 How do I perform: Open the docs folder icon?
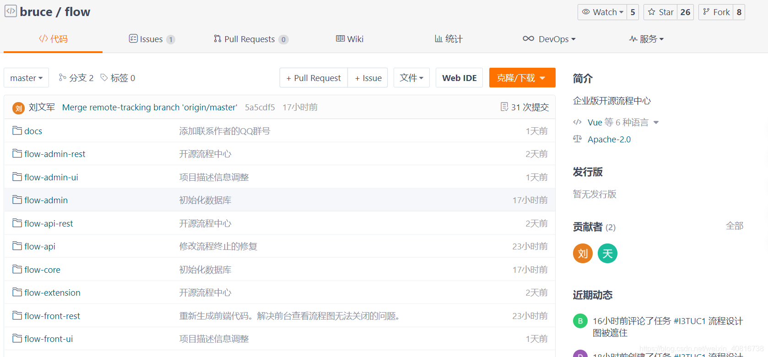pyautogui.click(x=17, y=130)
